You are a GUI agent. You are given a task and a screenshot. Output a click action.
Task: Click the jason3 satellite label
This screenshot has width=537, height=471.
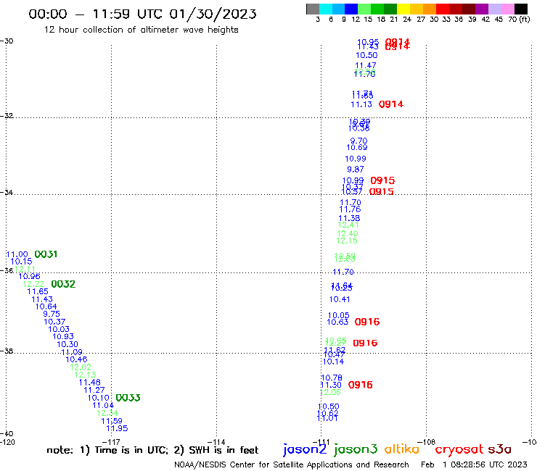point(356,449)
